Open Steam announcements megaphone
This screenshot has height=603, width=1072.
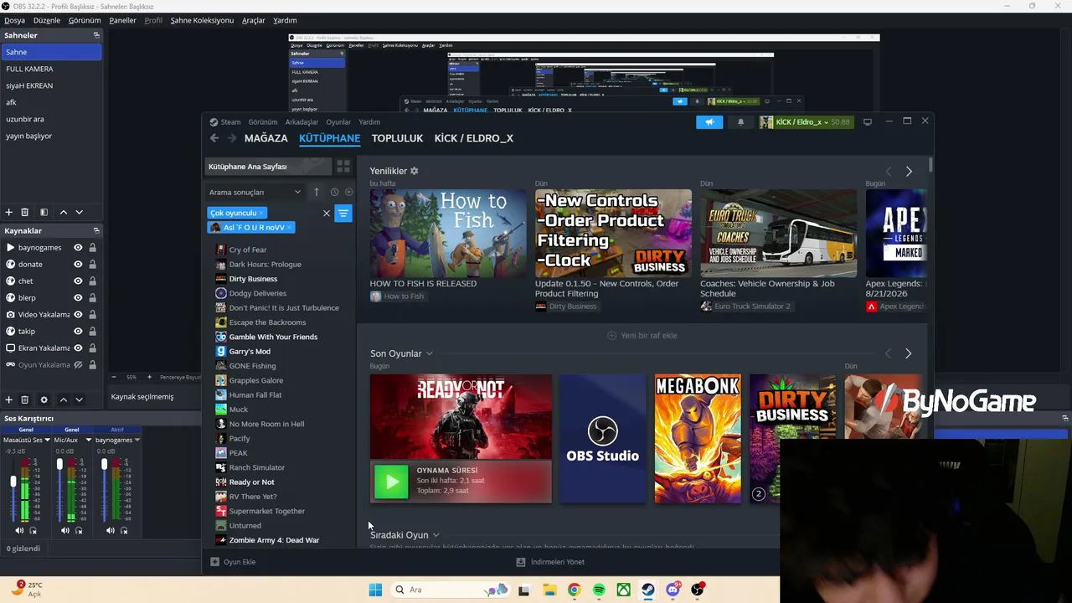pos(709,122)
